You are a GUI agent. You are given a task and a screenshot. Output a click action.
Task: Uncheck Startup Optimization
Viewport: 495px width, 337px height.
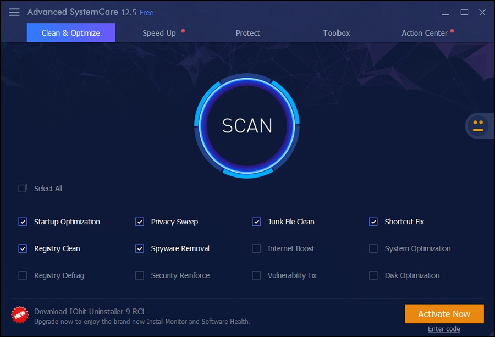click(x=23, y=222)
